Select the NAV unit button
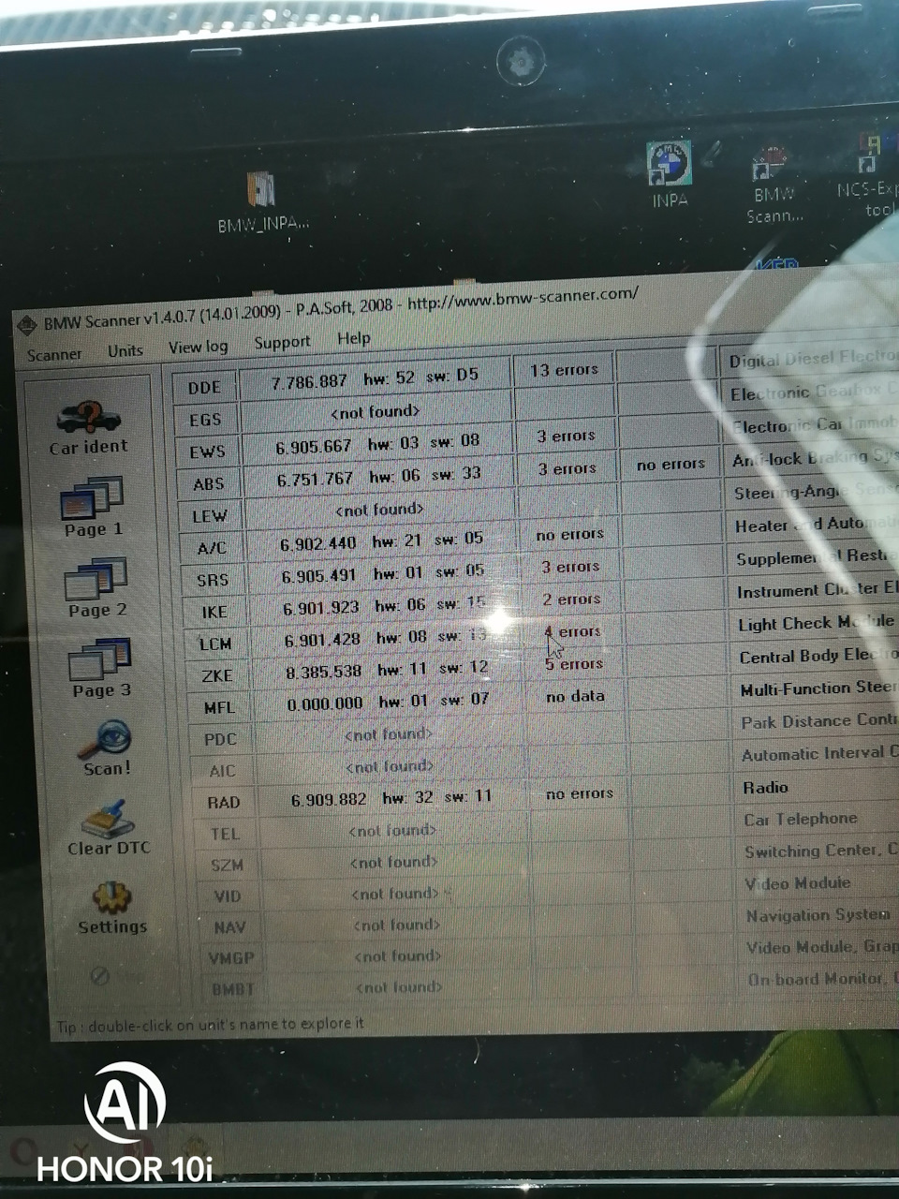This screenshot has width=899, height=1199. (229, 926)
